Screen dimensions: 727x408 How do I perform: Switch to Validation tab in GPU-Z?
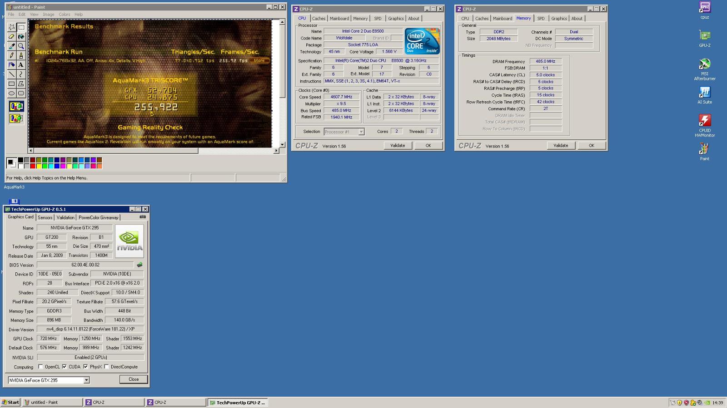[65, 217]
